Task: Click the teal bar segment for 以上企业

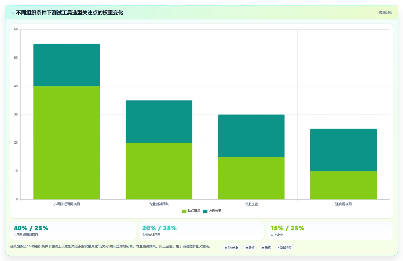Action: [251, 136]
